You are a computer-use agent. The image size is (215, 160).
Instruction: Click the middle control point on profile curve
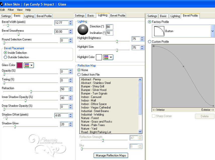(183, 66)
